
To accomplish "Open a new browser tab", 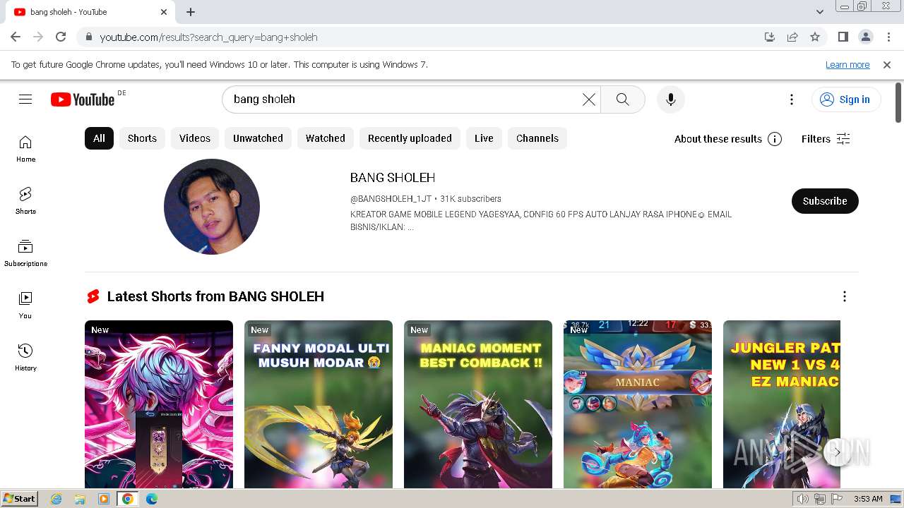I will 191,12.
